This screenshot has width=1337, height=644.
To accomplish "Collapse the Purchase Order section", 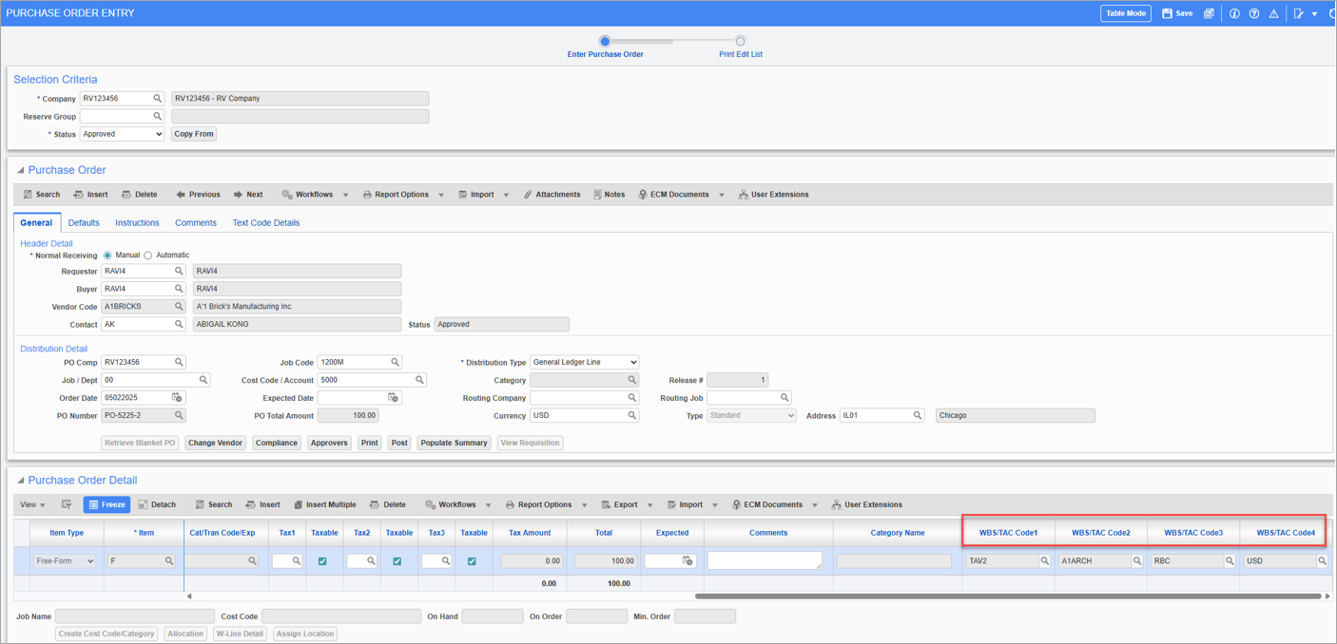I will pyautogui.click(x=20, y=170).
